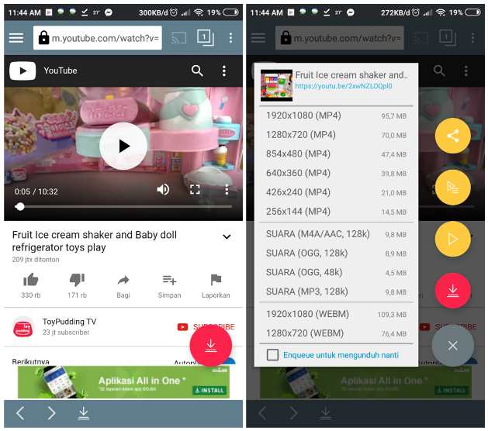This screenshot has width=488, height=431.
Task: Open YouTube header options menu on left screen
Action: click(223, 71)
